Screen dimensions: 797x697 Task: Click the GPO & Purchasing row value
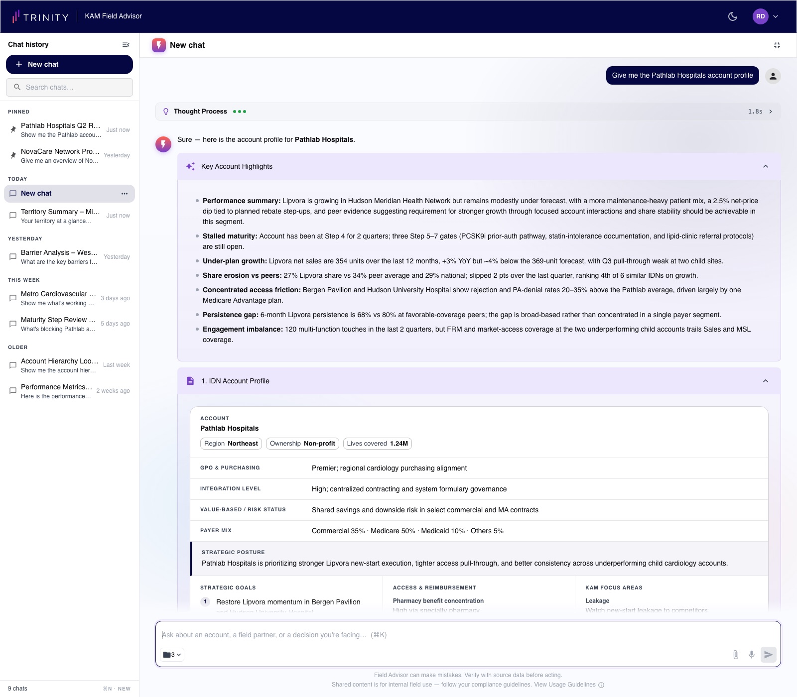click(389, 468)
